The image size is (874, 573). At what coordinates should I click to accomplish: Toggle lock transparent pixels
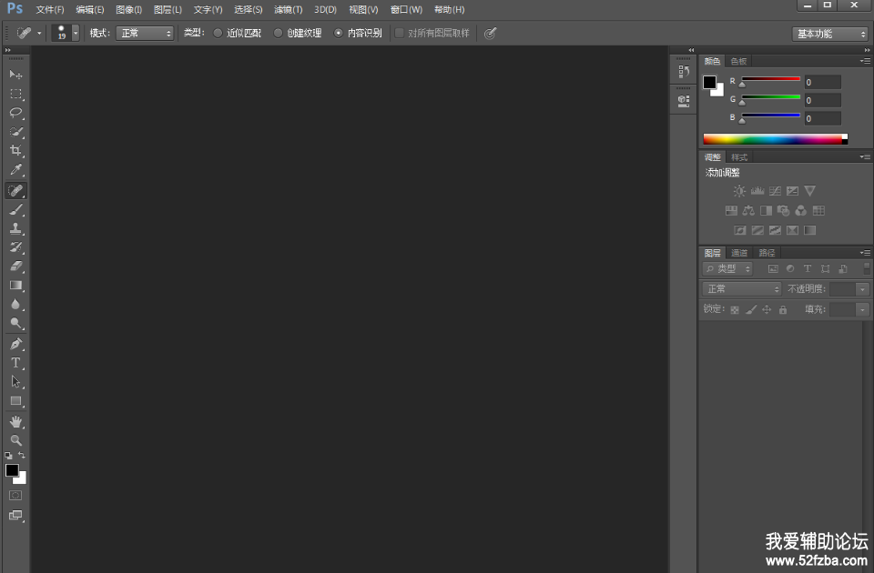[x=735, y=310]
